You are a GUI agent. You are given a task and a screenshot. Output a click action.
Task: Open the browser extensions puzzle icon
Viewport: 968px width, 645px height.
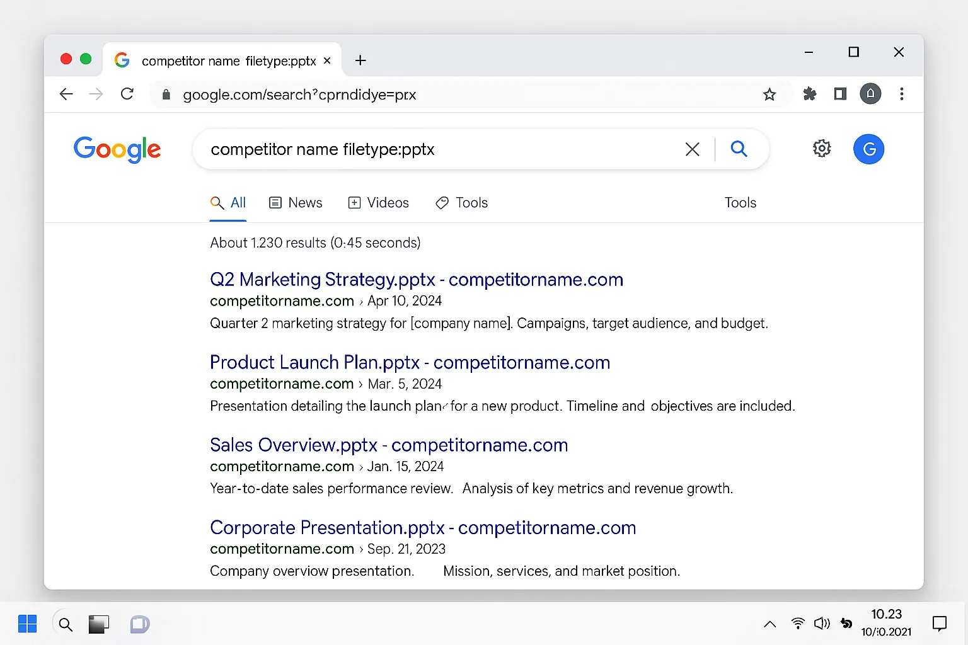pyautogui.click(x=809, y=94)
